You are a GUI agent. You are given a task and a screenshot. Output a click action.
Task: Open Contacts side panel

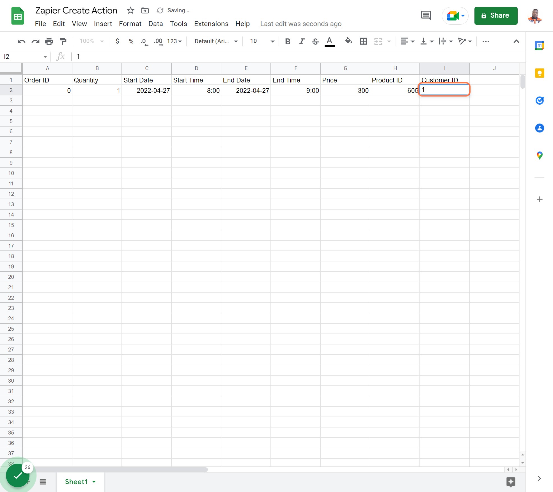[x=540, y=128]
